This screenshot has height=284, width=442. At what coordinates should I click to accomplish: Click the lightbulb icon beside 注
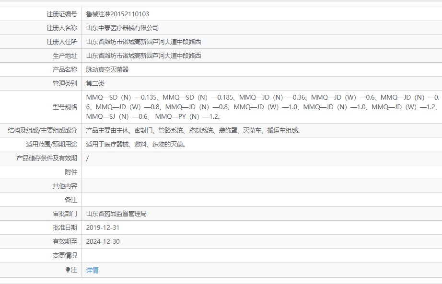[x=68, y=270]
